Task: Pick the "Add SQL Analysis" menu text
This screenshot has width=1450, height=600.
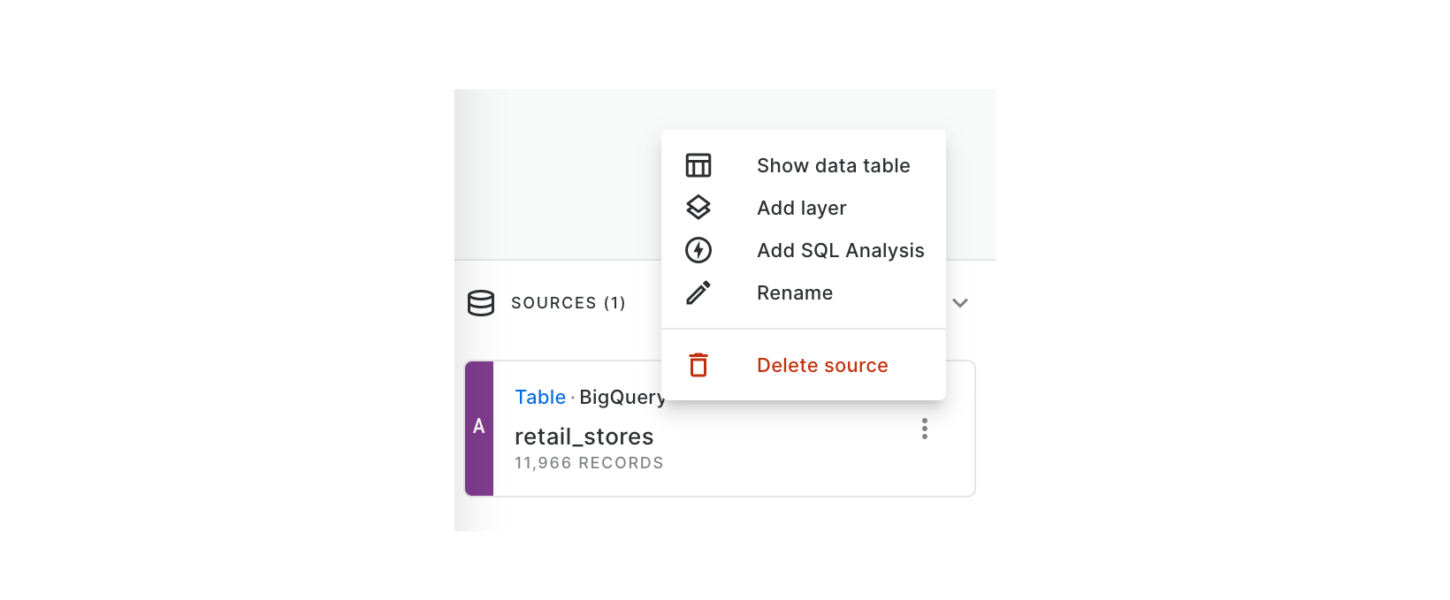Action: (x=840, y=250)
